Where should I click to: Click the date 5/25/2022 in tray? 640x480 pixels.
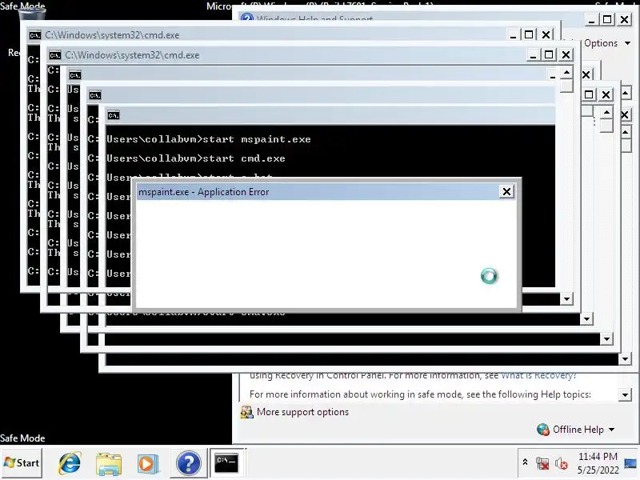(598, 470)
